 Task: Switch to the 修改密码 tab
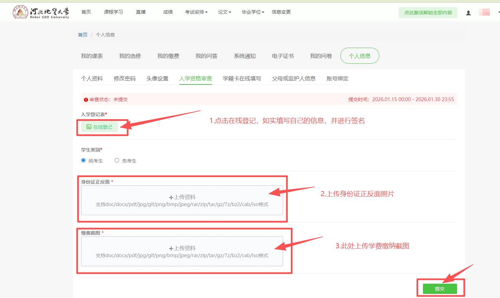coord(124,79)
